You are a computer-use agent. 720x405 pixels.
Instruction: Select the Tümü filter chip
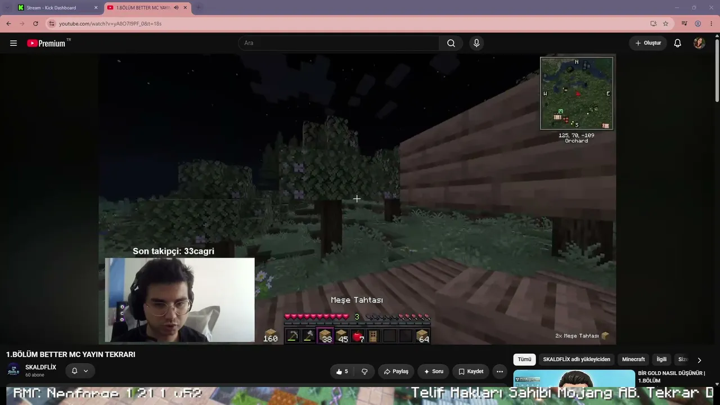[x=524, y=359]
